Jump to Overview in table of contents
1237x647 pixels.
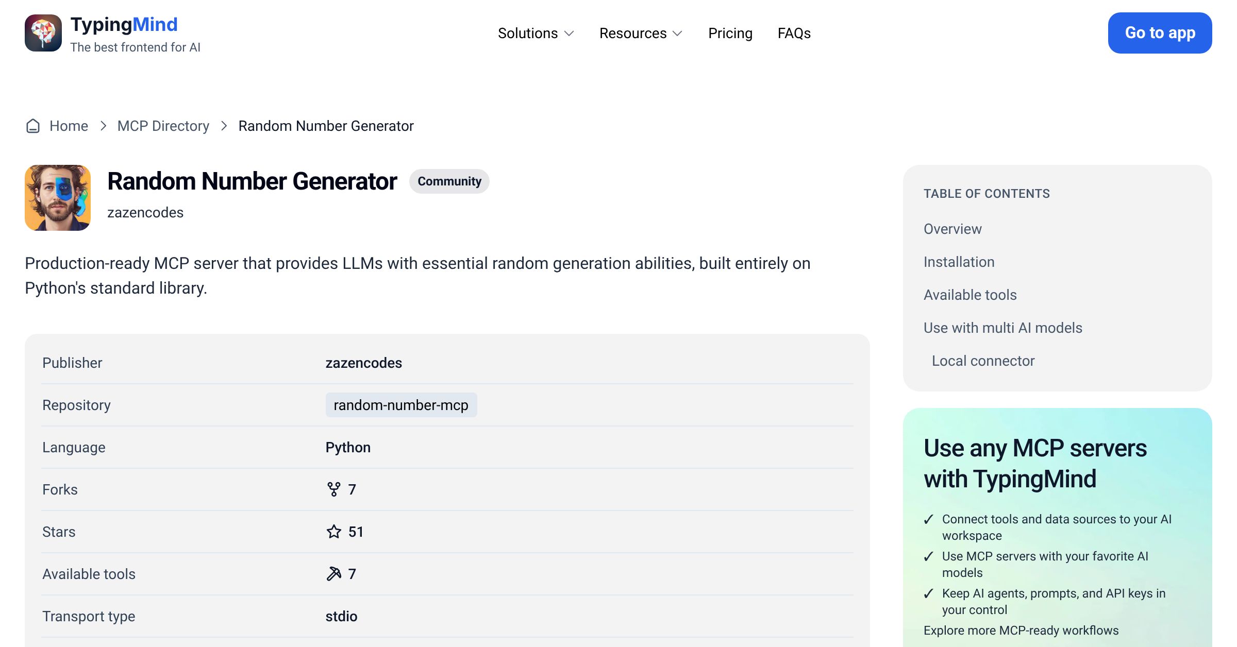[x=952, y=229]
